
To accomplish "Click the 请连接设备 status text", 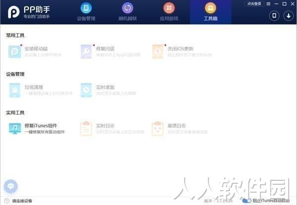I will click(22, 201).
